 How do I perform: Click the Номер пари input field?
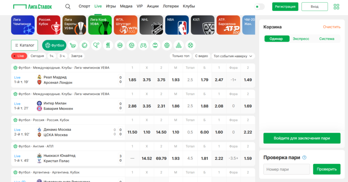pyautogui.click(x=286, y=169)
